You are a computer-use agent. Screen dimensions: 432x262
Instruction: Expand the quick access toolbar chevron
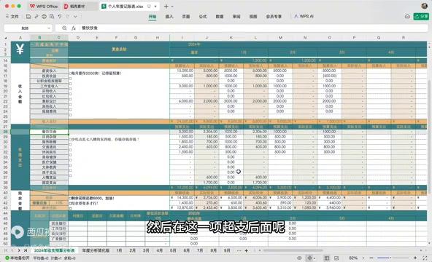[75, 17]
